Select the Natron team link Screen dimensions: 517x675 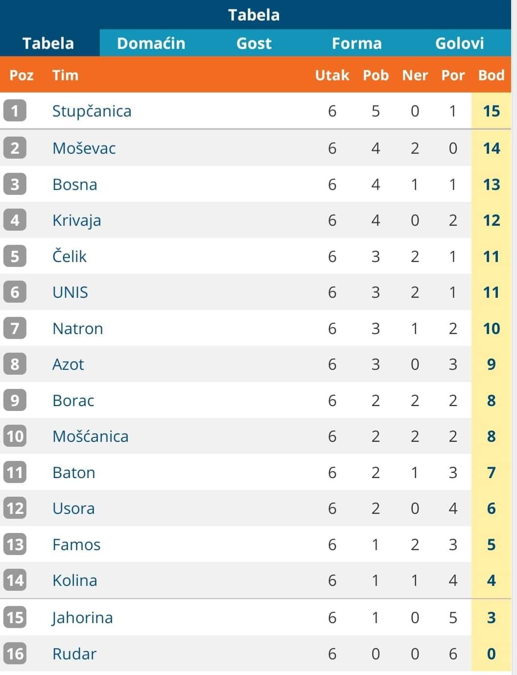(77, 328)
